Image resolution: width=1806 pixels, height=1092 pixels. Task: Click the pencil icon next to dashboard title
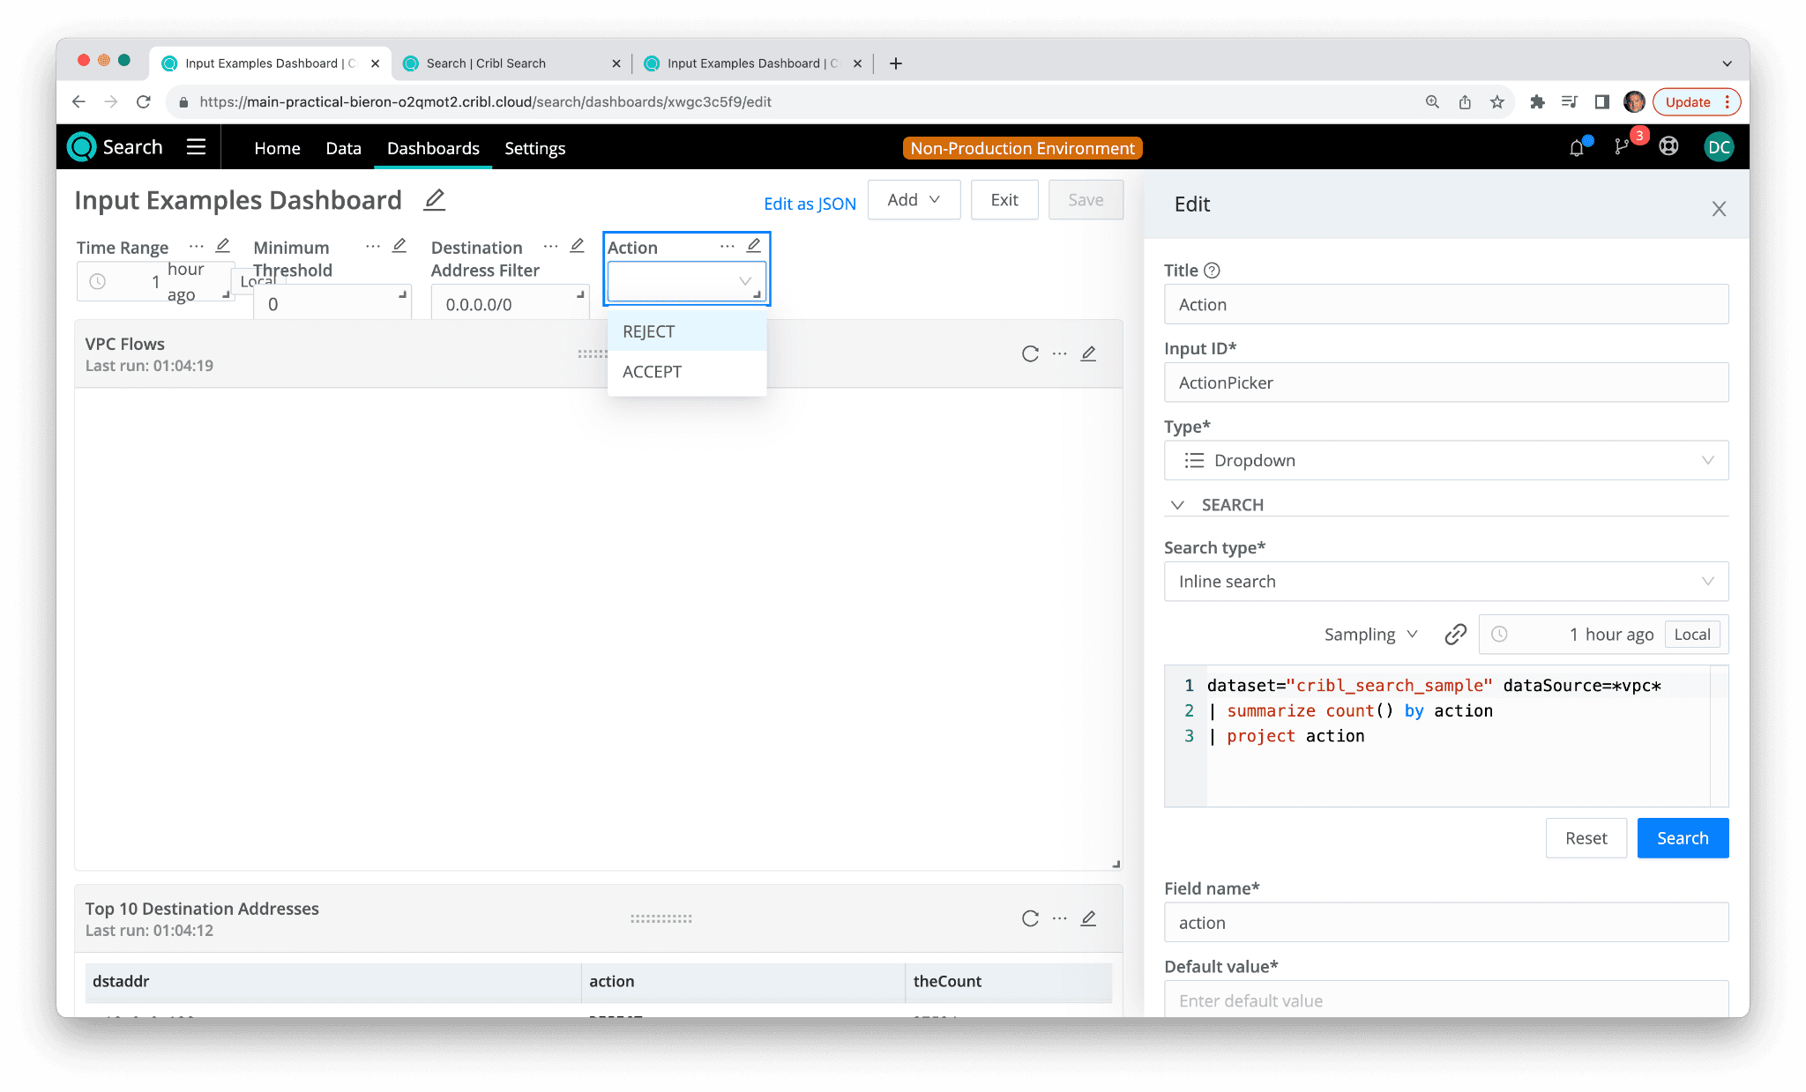(x=434, y=200)
